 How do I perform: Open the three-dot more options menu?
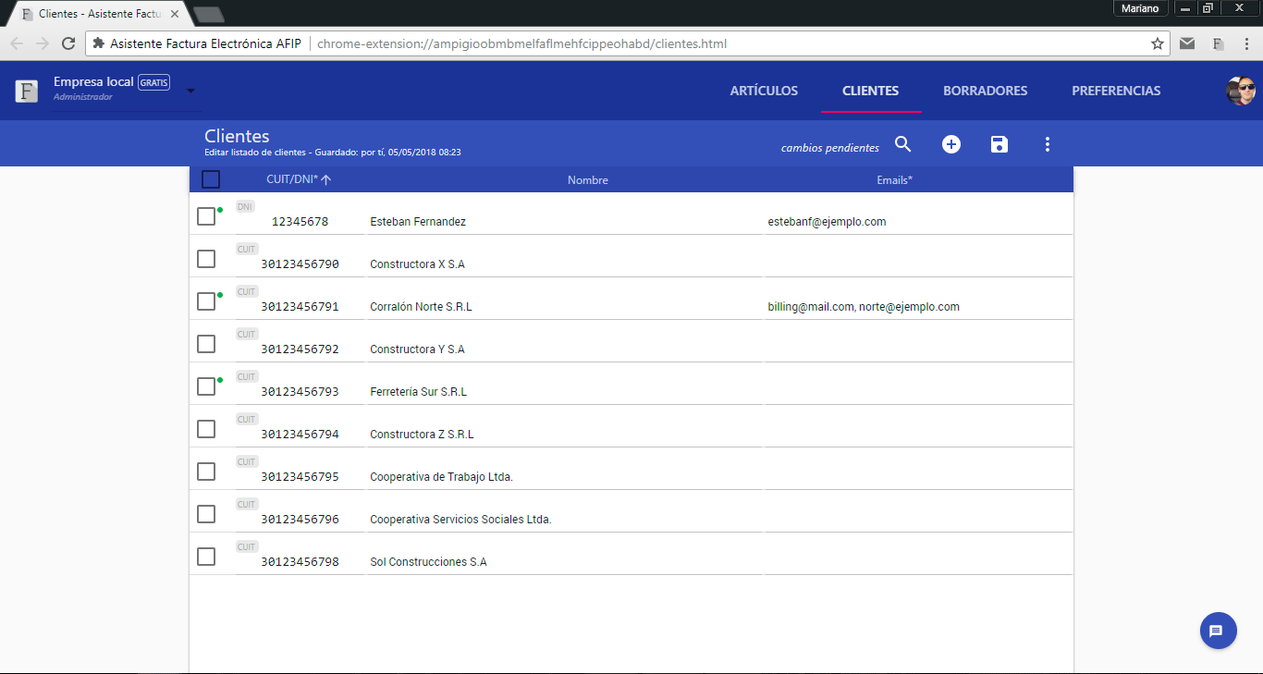coord(1048,144)
